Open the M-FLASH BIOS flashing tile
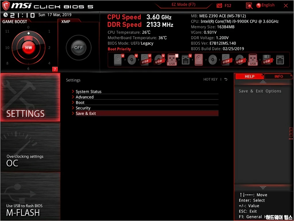 point(30,196)
